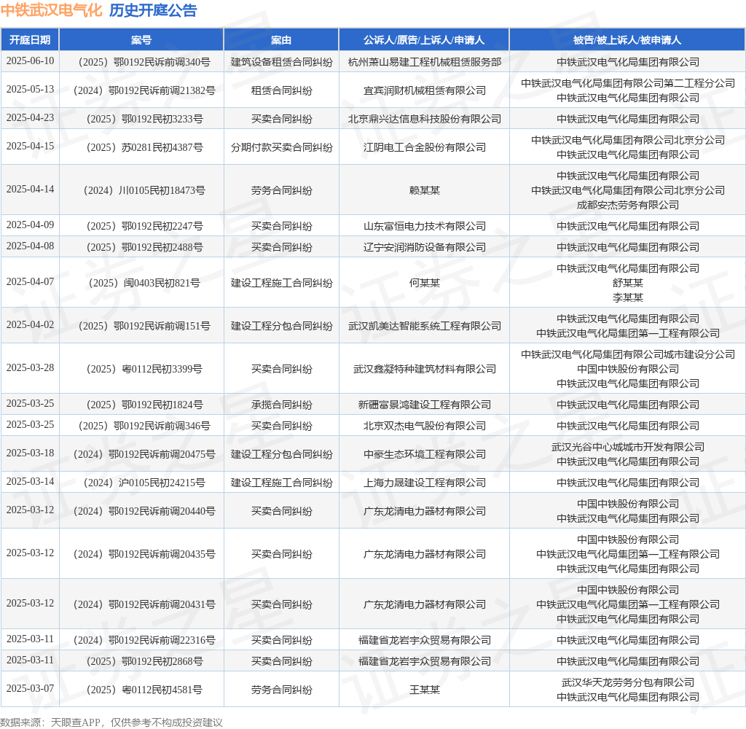Select case number (2025)鄂0192民初2488号
Viewport: 746px width, 729px height.
click(x=141, y=247)
